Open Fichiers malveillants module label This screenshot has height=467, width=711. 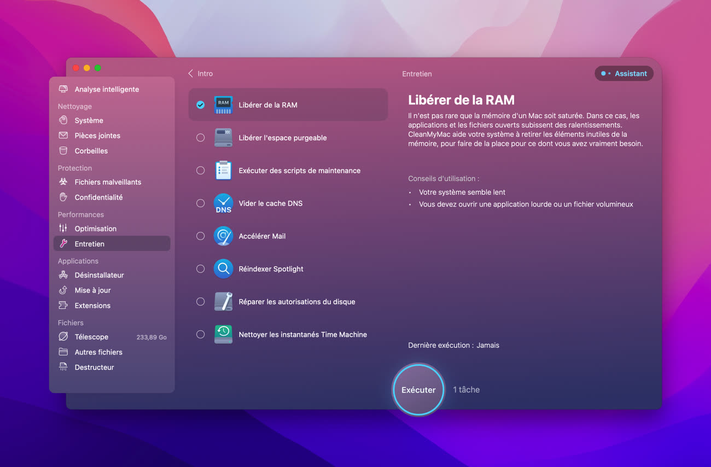tap(108, 182)
